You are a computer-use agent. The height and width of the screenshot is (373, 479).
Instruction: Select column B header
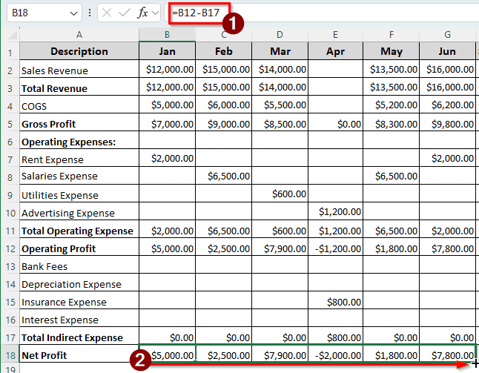click(x=167, y=35)
